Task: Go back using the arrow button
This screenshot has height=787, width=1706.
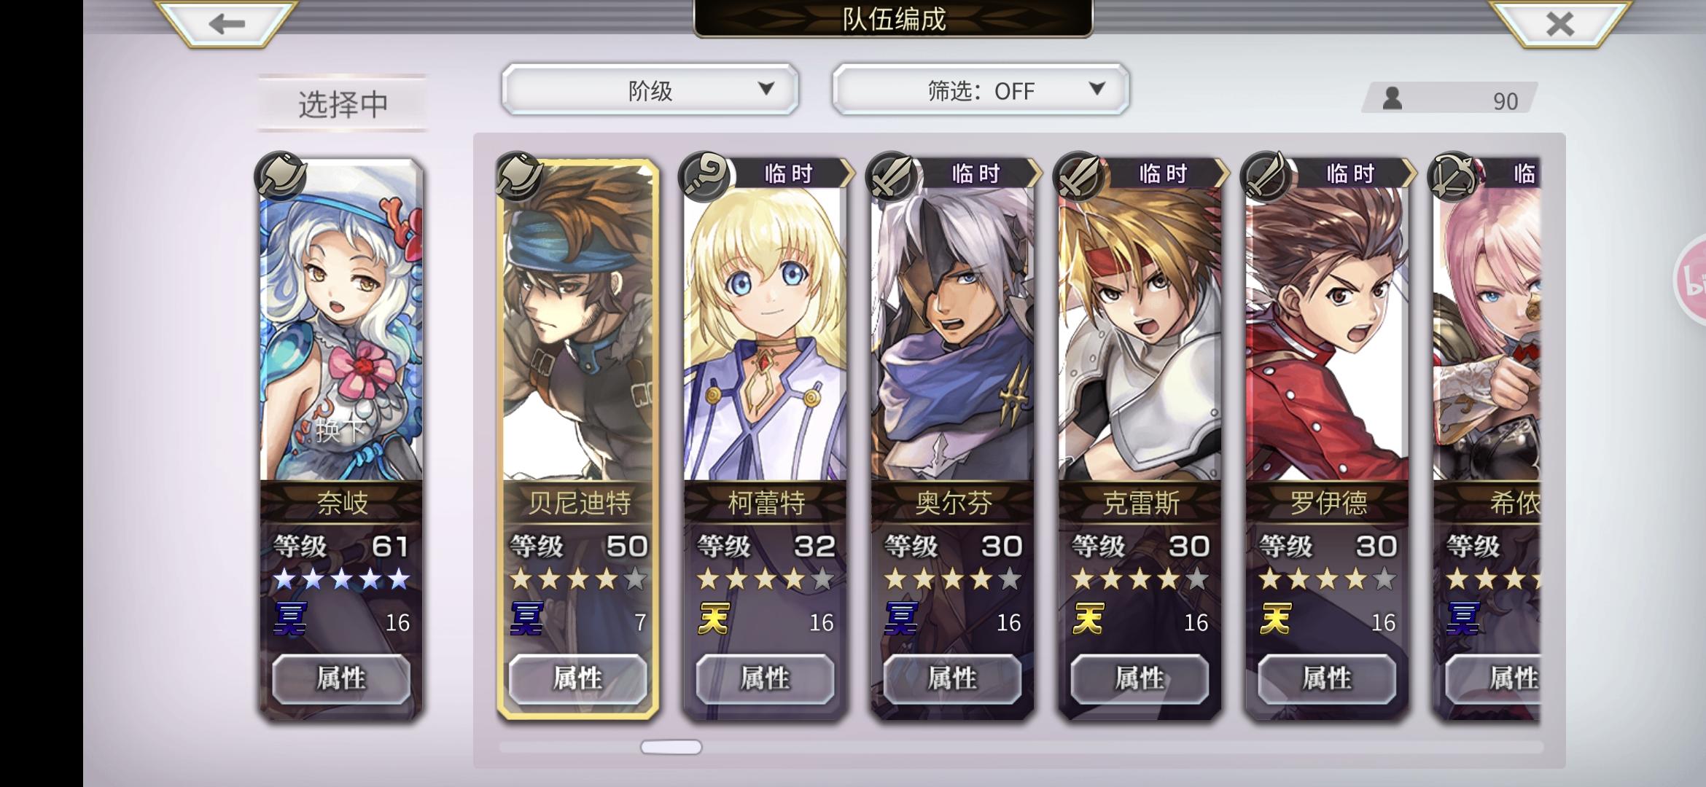Action: pyautogui.click(x=226, y=23)
